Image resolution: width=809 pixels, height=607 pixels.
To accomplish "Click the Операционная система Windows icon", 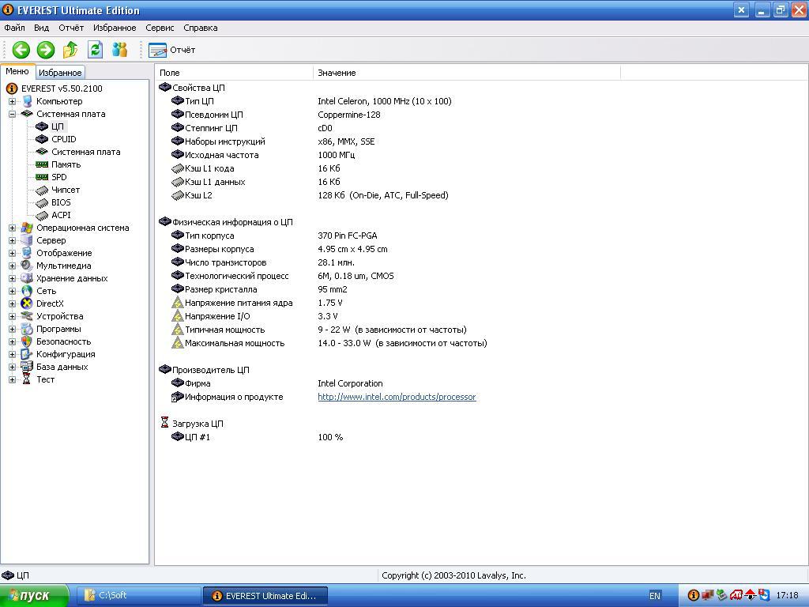I will [27, 228].
